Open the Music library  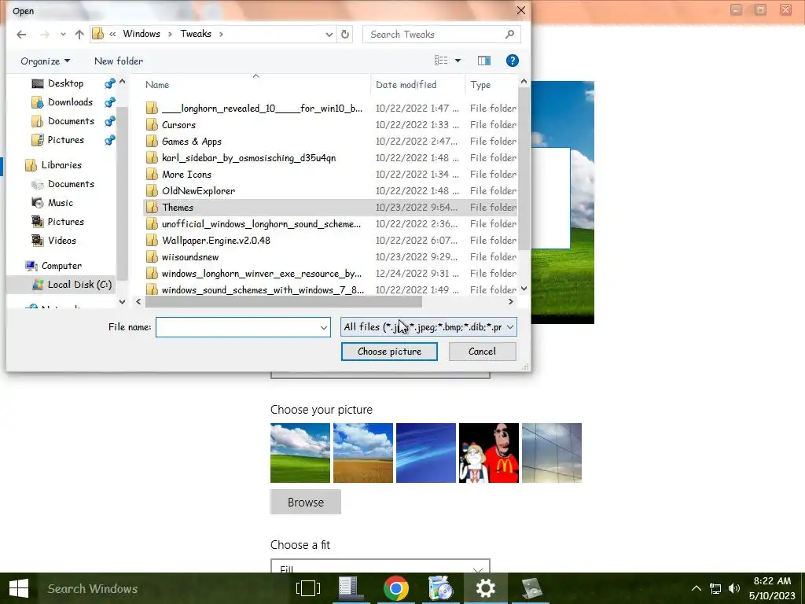click(60, 203)
